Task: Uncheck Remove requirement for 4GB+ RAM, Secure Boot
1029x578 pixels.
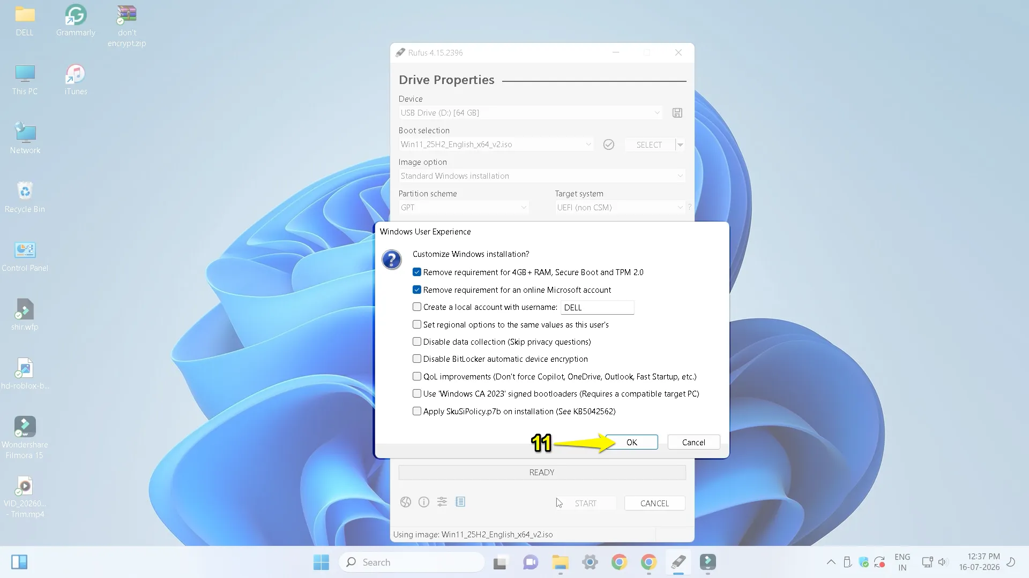Action: [417, 272]
